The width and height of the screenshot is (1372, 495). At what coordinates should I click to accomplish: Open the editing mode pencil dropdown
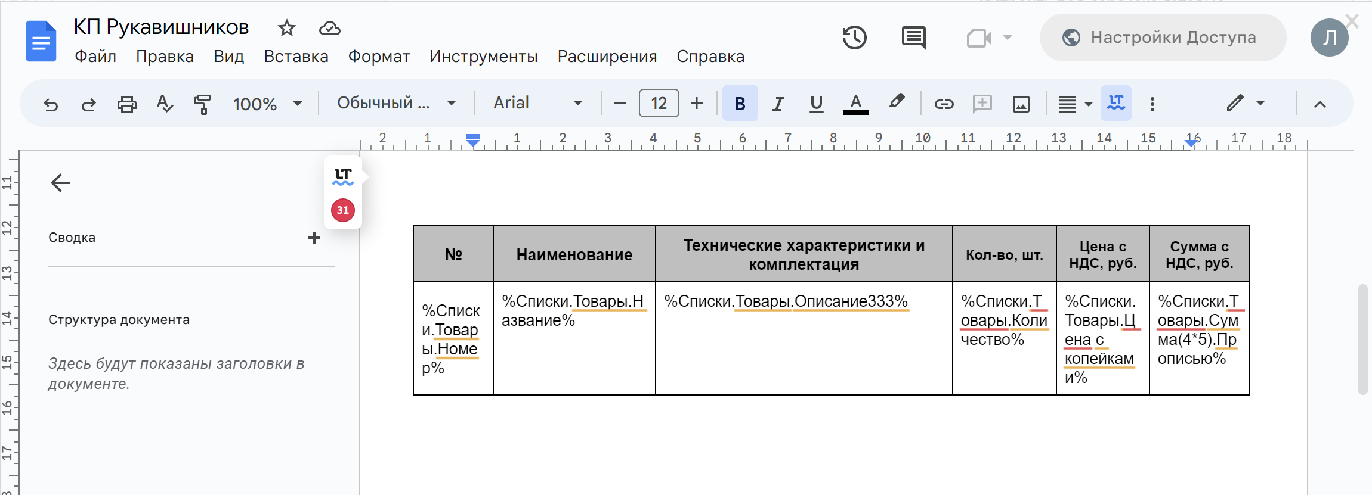tap(1246, 103)
